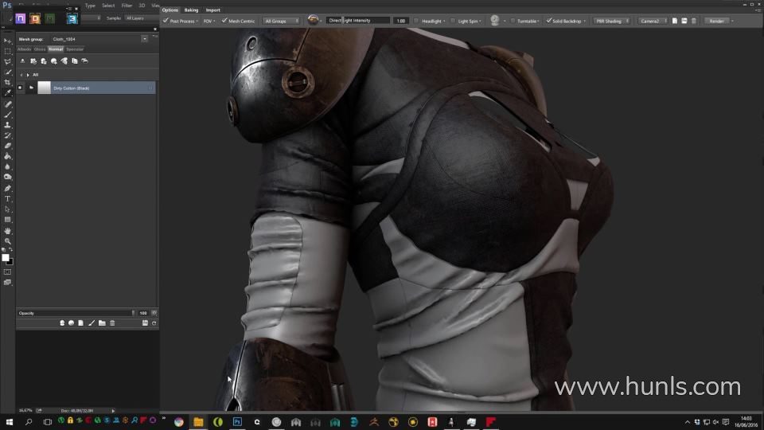Select the Crop tool
The height and width of the screenshot is (430, 764).
coord(7,82)
